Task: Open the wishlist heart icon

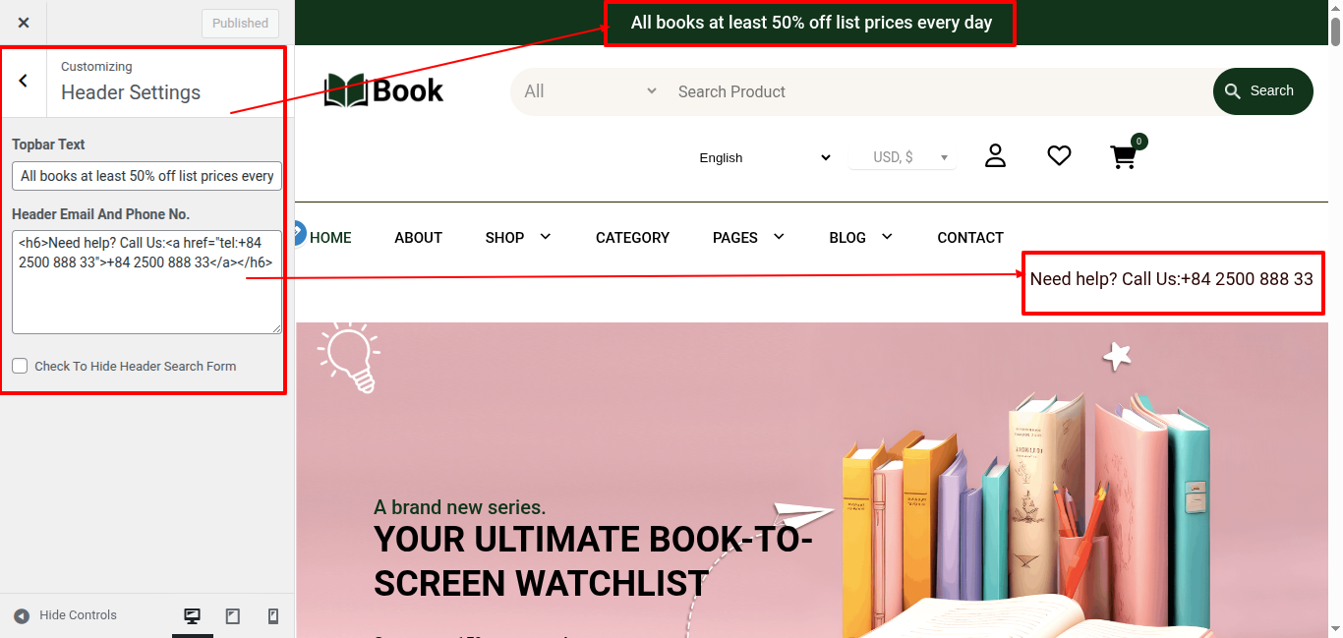Action: point(1059,156)
